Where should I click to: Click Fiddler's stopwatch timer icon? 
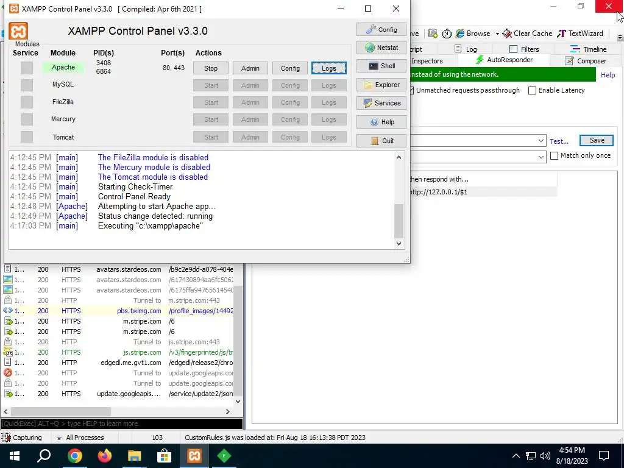pyautogui.click(x=447, y=34)
